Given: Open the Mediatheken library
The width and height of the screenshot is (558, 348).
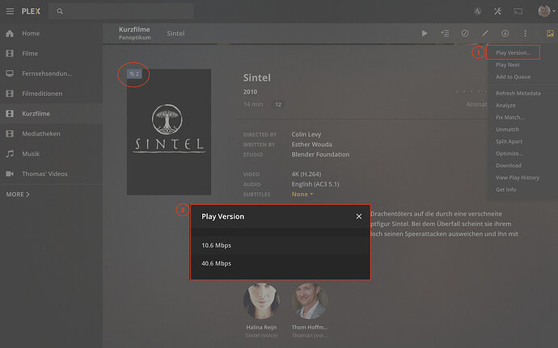Looking at the screenshot, I should pos(51,134).
